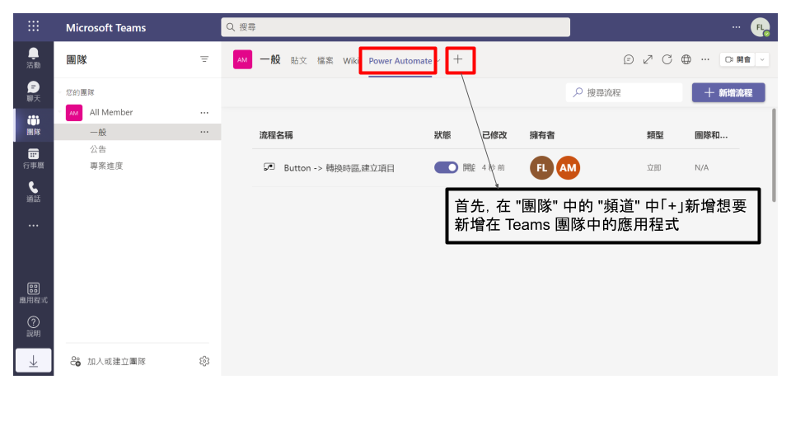Screen dimensions: 791x445
Task: Switch to the 貼文 tab
Action: click(298, 60)
